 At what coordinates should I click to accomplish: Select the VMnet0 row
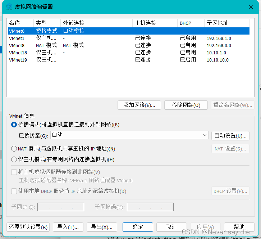(x=129, y=31)
